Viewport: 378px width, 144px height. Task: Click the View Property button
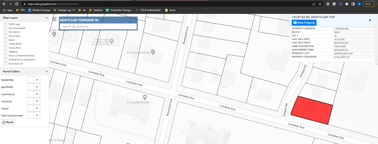tap(304, 23)
